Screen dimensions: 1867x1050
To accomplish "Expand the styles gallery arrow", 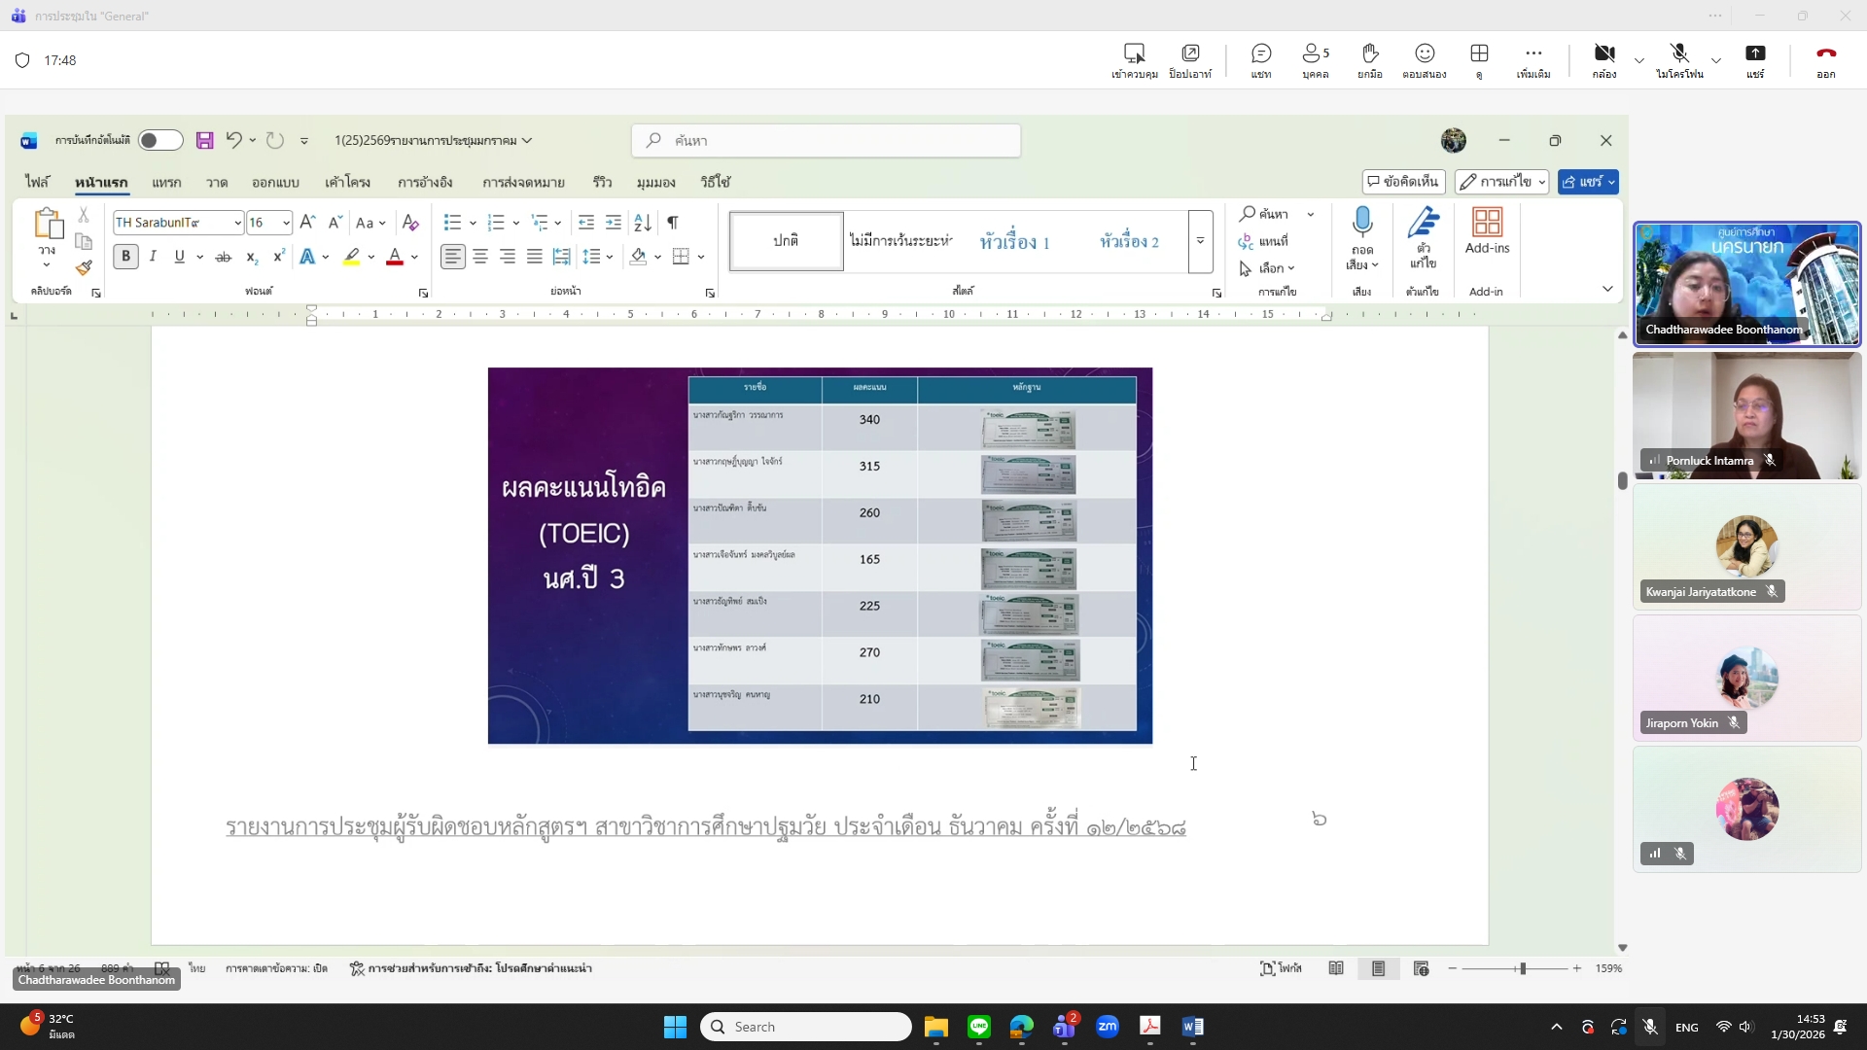I will [1200, 241].
